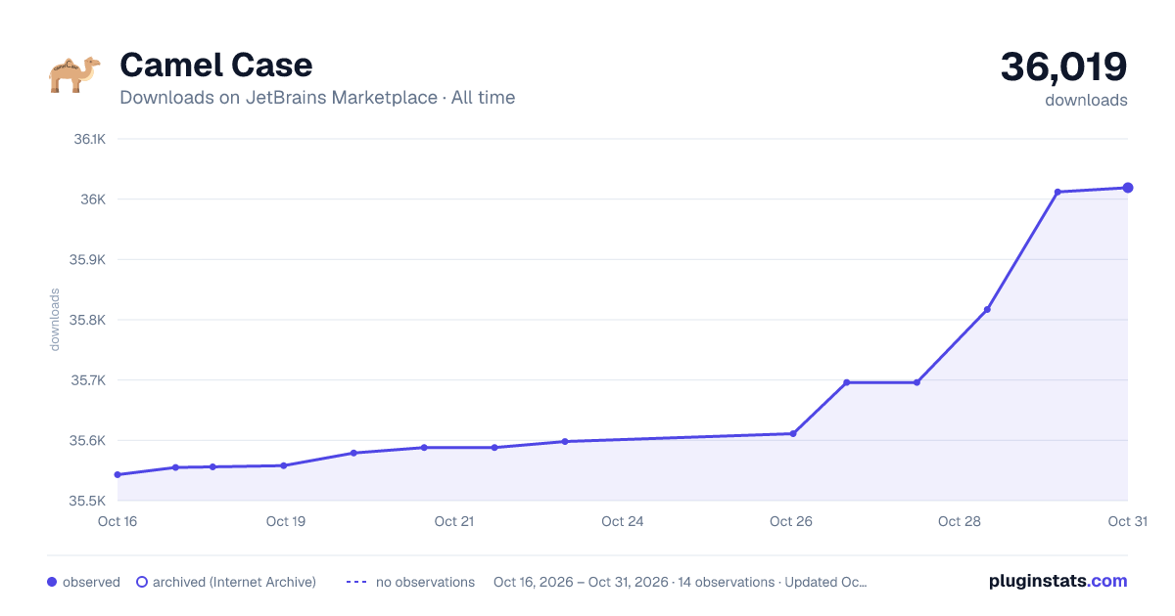Click the 35.9K y-axis label
This screenshot has height=616, width=1175.
click(87, 260)
